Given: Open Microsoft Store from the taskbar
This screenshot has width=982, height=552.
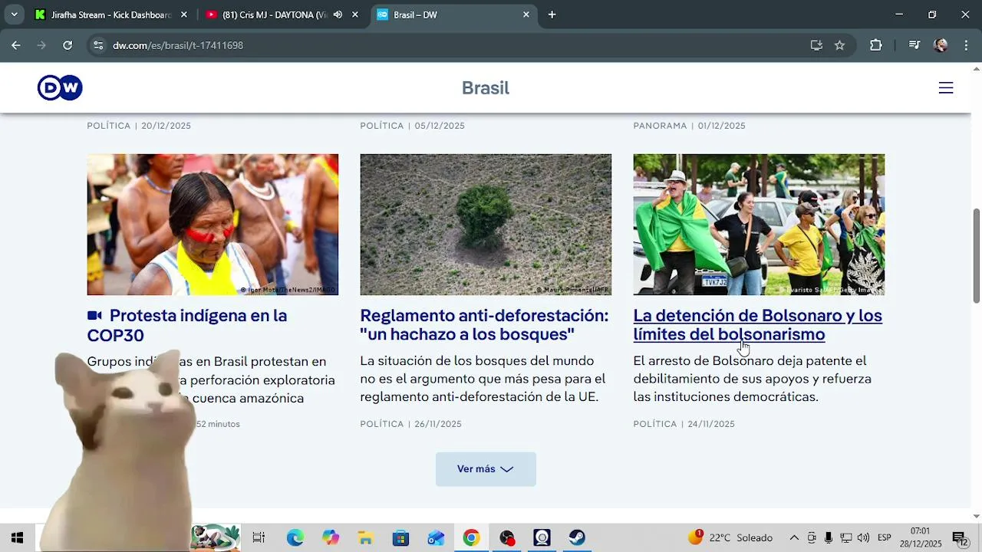Looking at the screenshot, I should click(x=401, y=537).
